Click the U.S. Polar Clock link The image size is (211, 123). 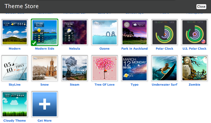tap(194, 49)
